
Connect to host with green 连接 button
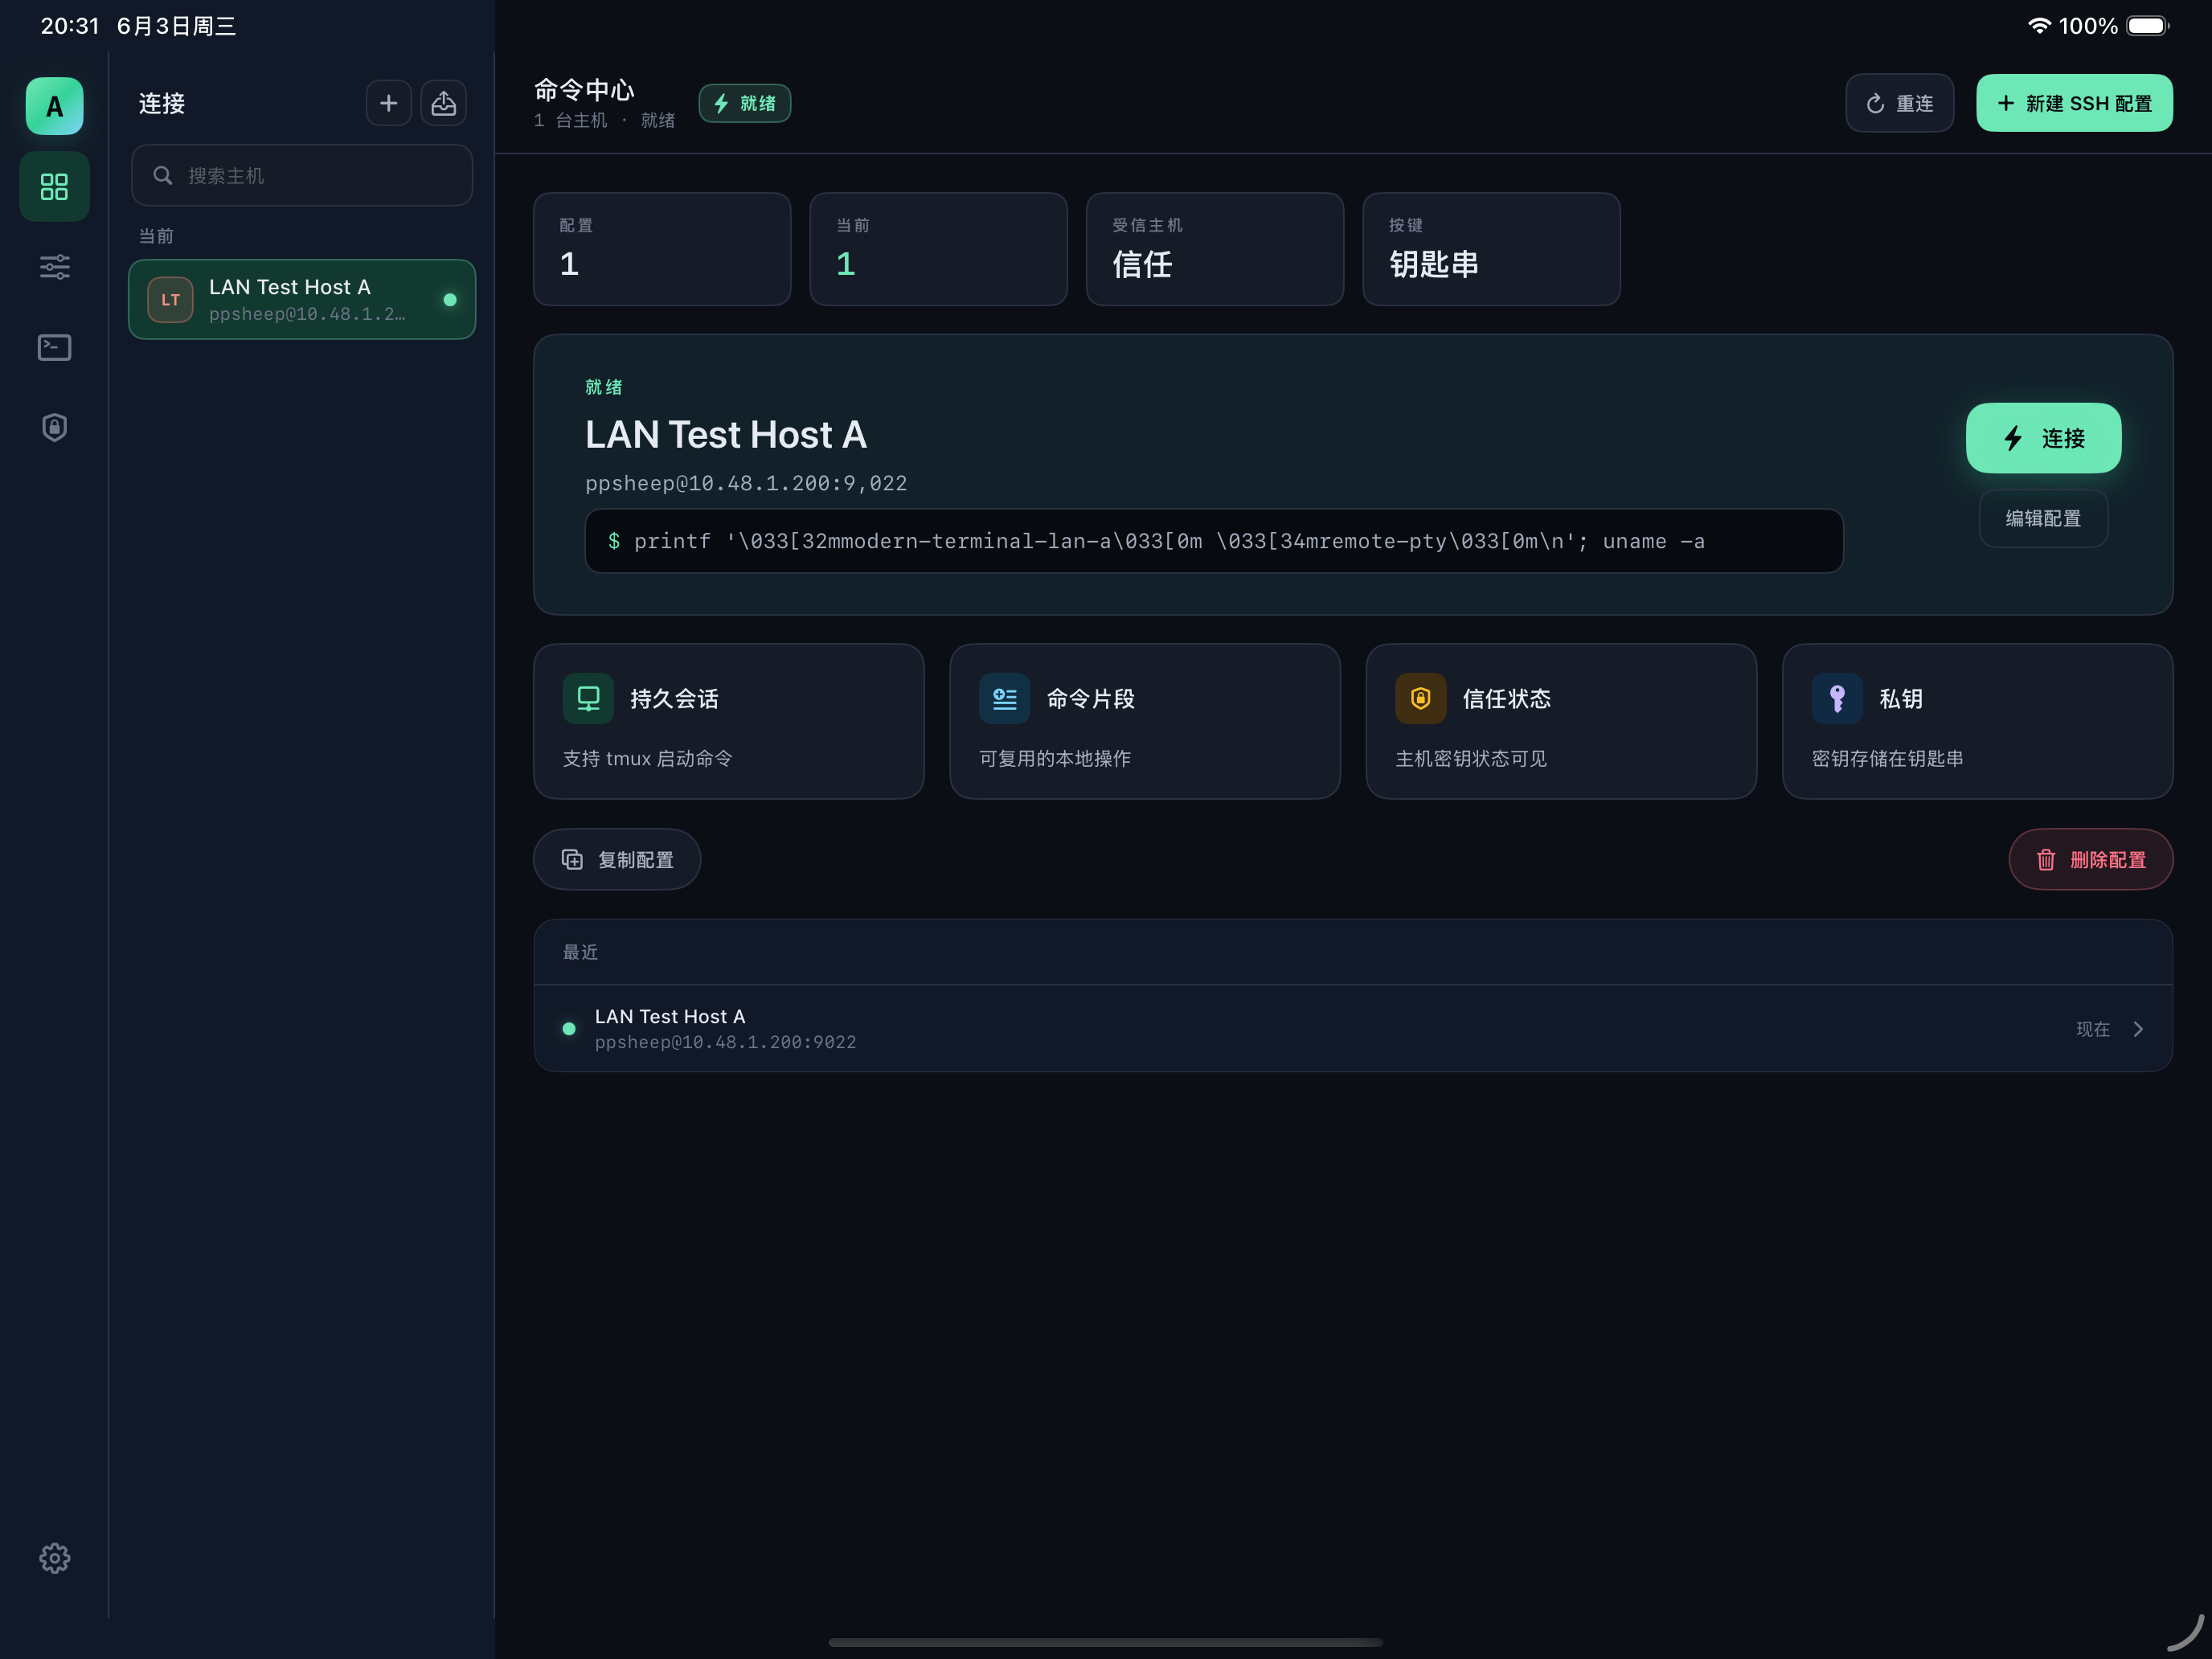click(2043, 438)
